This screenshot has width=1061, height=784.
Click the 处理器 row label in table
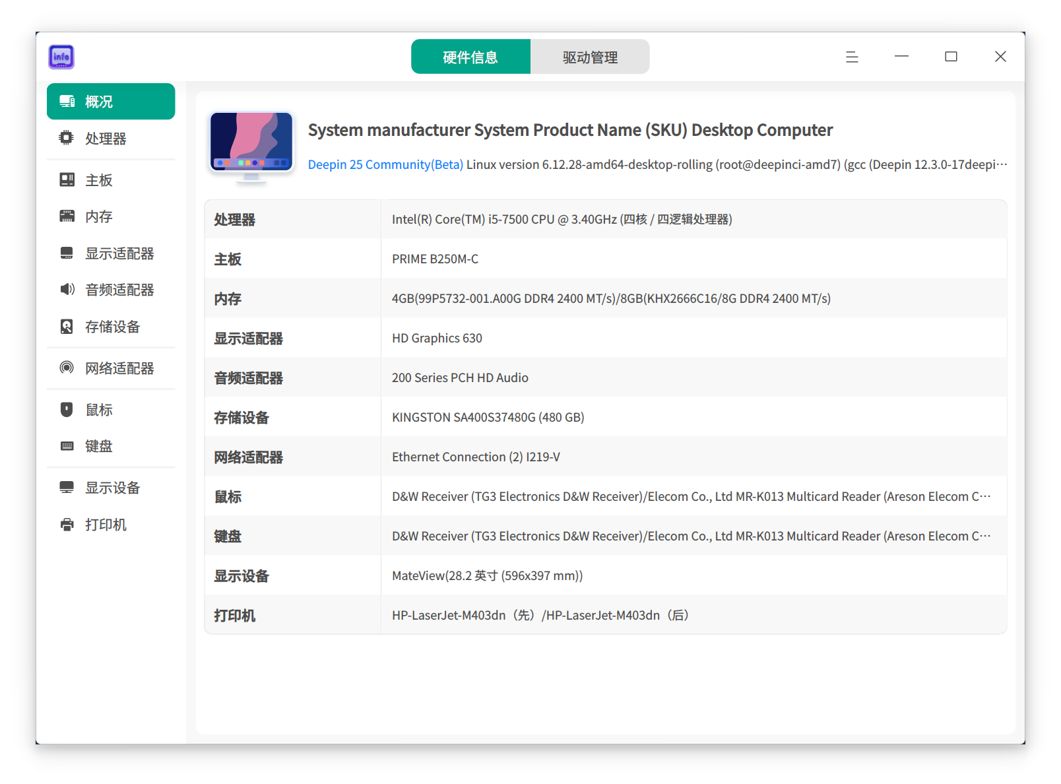click(x=234, y=219)
